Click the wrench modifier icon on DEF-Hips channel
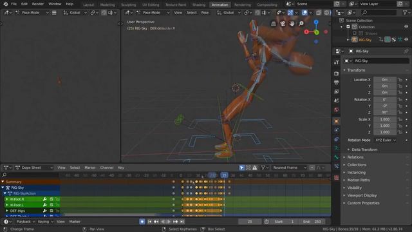The height and width of the screenshot is (232, 412). click(x=44, y=211)
